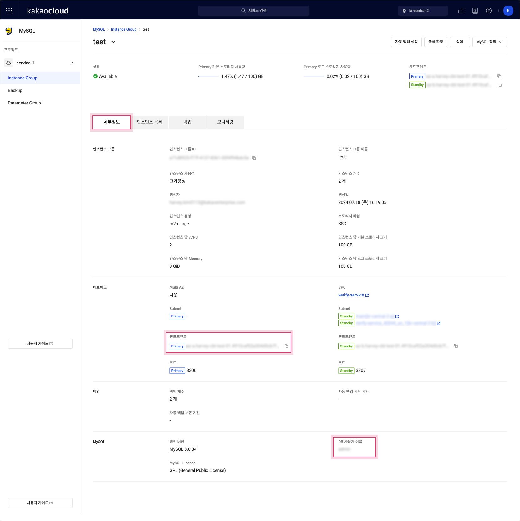Open the organization building icon in header
The image size is (520, 521).
point(461,11)
